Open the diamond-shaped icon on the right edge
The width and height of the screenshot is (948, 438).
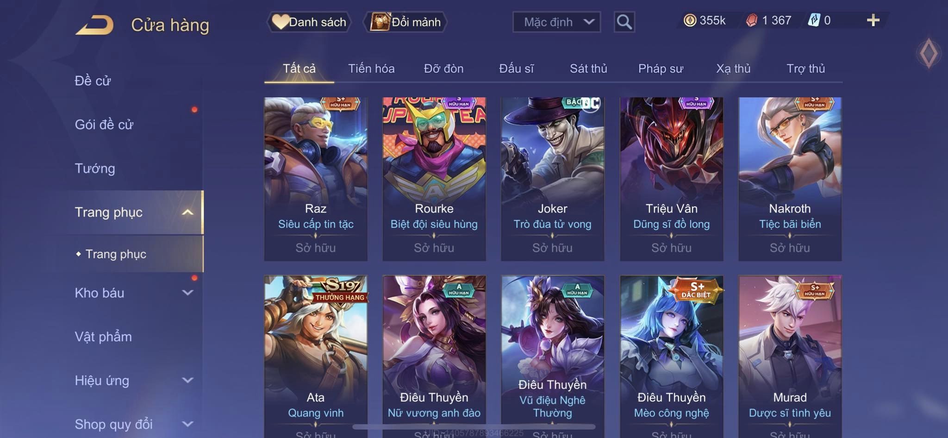tap(929, 53)
